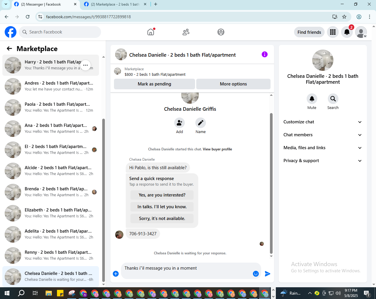The width and height of the screenshot is (376, 299).
Task: Open the Brenda conversation
Action: click(x=51, y=192)
